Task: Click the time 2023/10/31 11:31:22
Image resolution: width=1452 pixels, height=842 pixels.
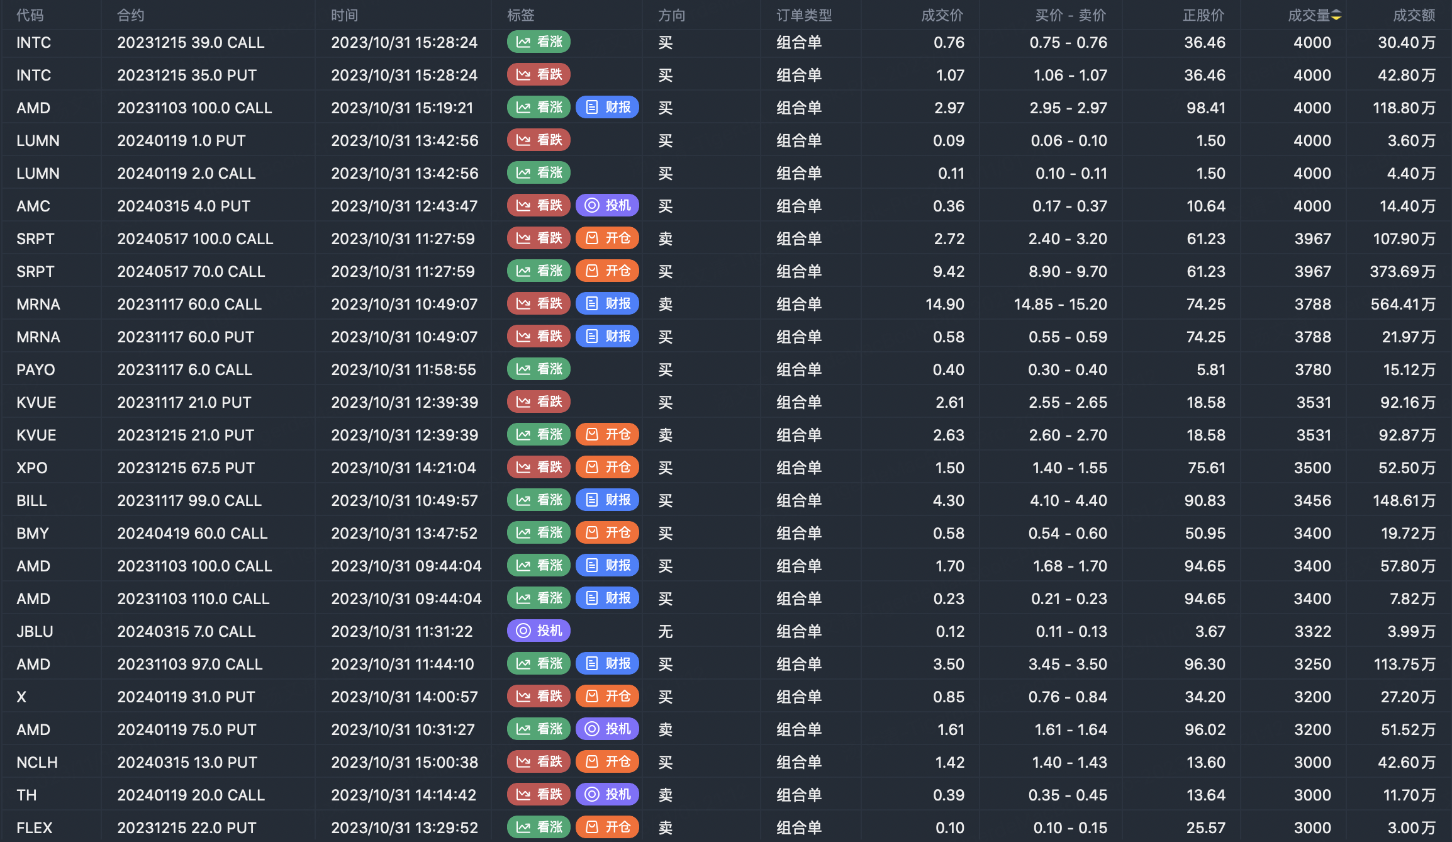Action: click(x=402, y=631)
